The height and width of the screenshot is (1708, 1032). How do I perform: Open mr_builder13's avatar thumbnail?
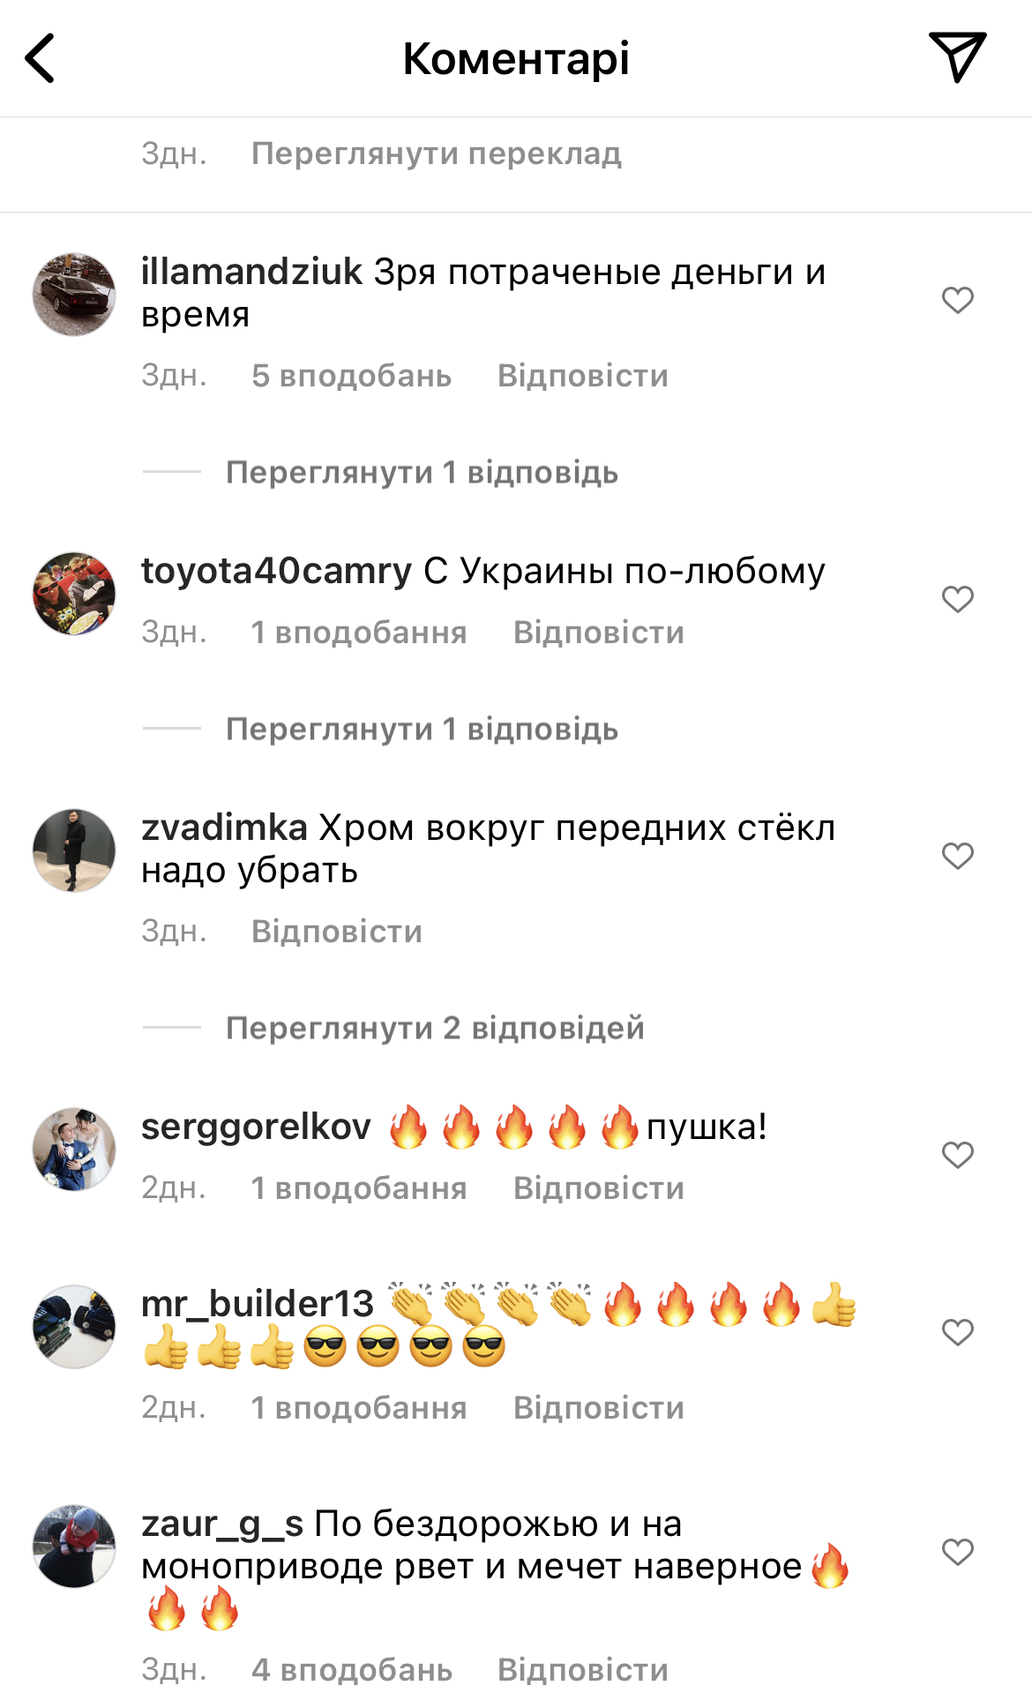74,1326
